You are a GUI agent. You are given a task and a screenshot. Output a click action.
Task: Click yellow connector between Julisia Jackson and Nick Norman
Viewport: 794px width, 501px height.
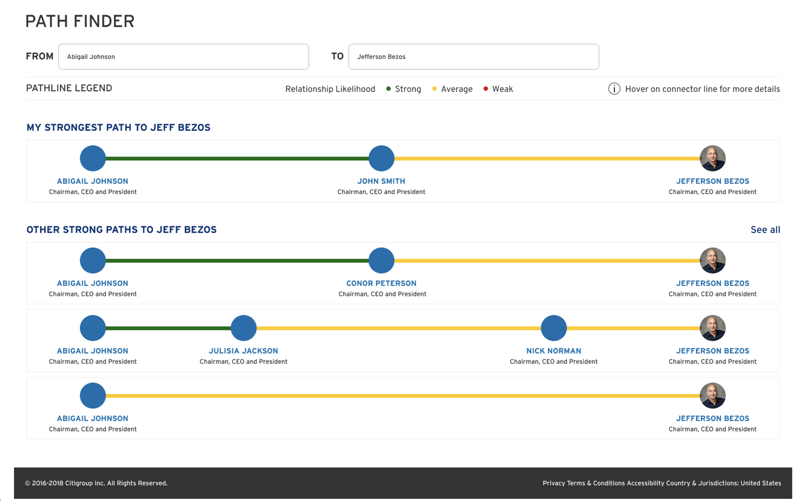[x=399, y=328]
